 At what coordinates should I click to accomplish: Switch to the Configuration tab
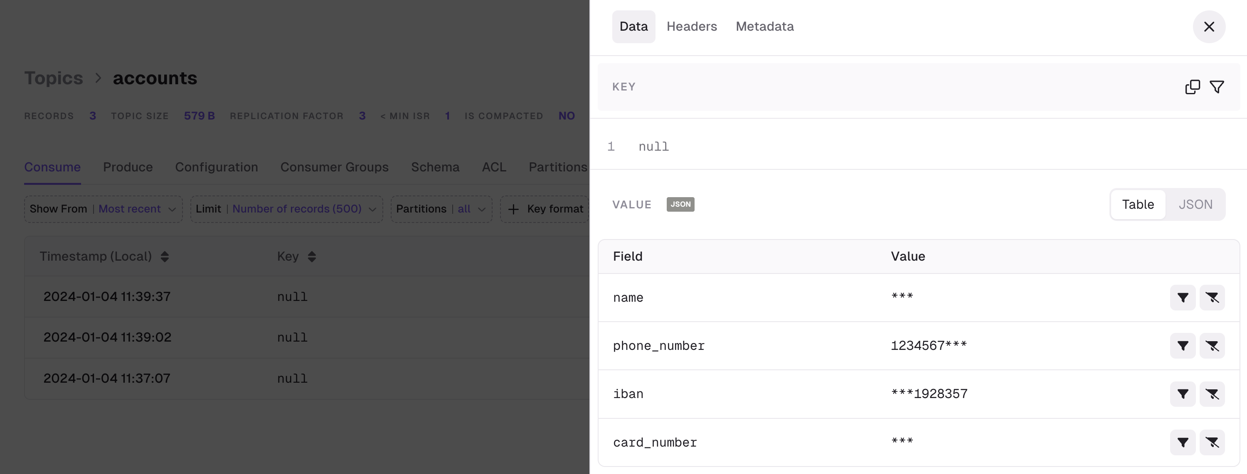[x=217, y=167]
